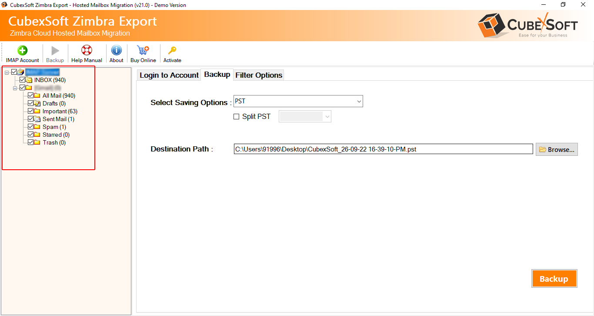The image size is (594, 316).
Task: Uncheck the Starred (0) checkbox
Action: tap(31, 135)
